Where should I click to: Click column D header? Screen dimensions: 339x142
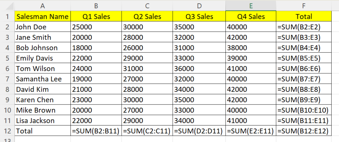[x=199, y=5]
